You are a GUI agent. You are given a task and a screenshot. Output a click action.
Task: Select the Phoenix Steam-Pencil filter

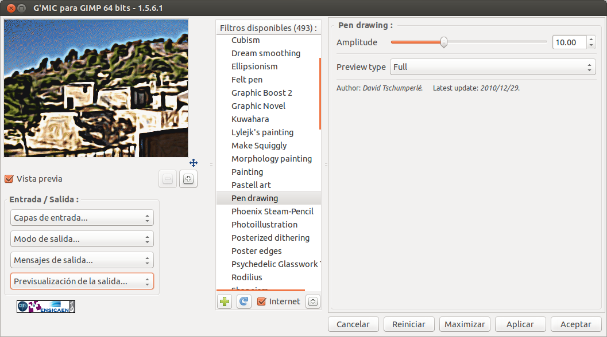[268, 211]
